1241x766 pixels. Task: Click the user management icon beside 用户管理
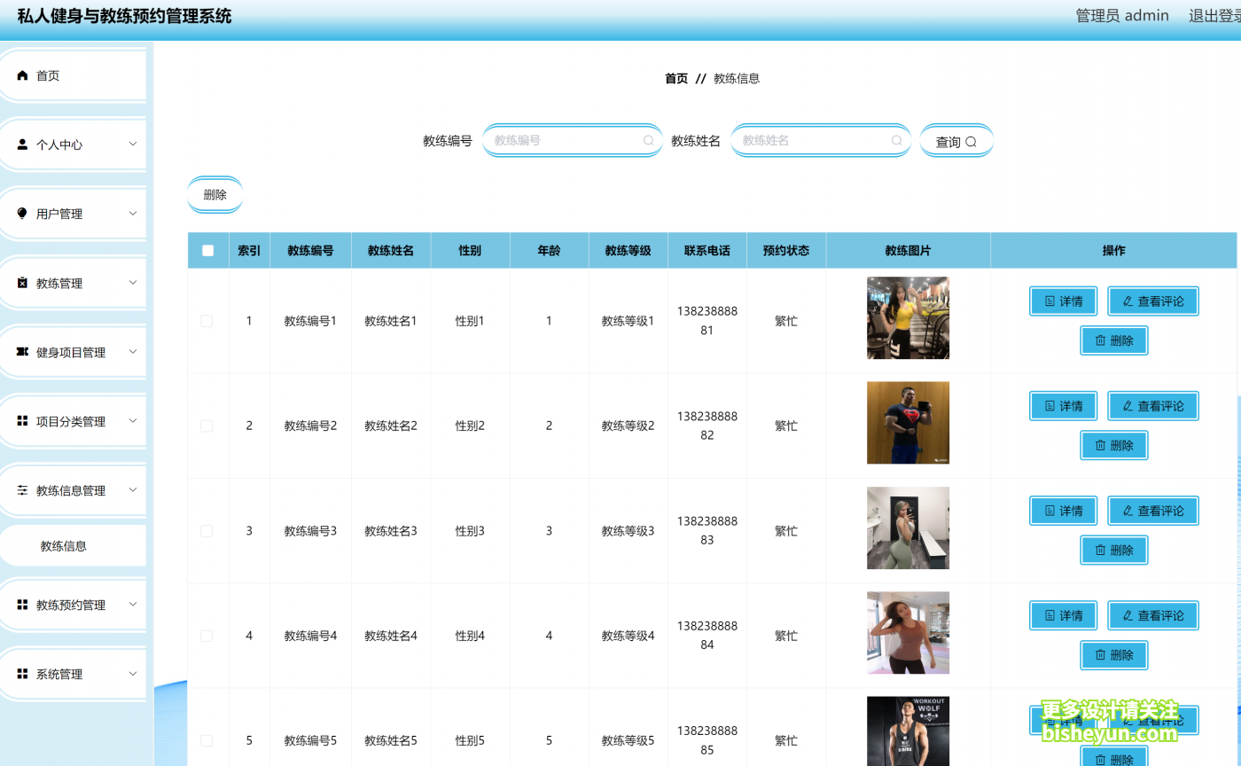tap(22, 213)
